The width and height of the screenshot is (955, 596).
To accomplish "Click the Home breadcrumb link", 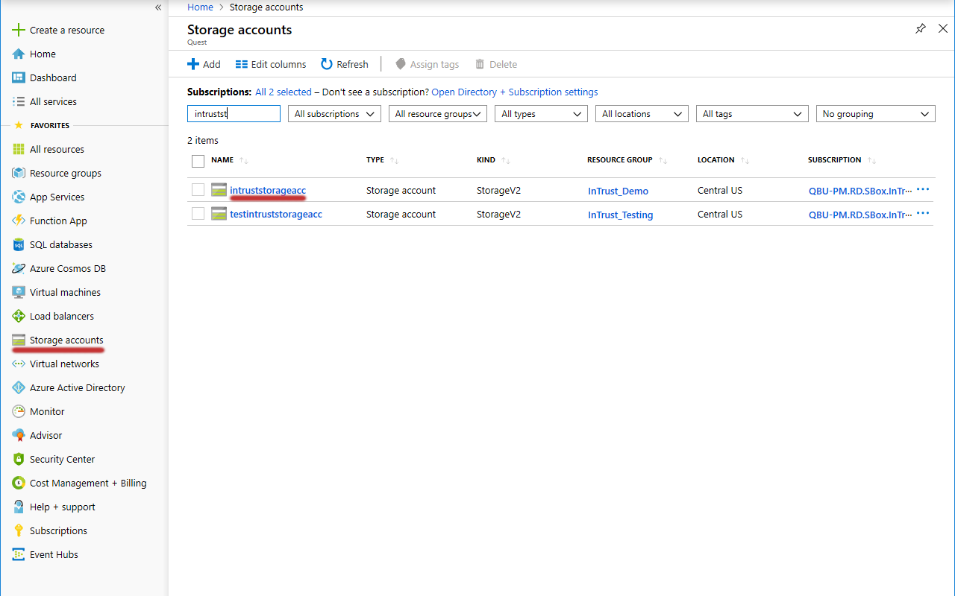I will [200, 7].
